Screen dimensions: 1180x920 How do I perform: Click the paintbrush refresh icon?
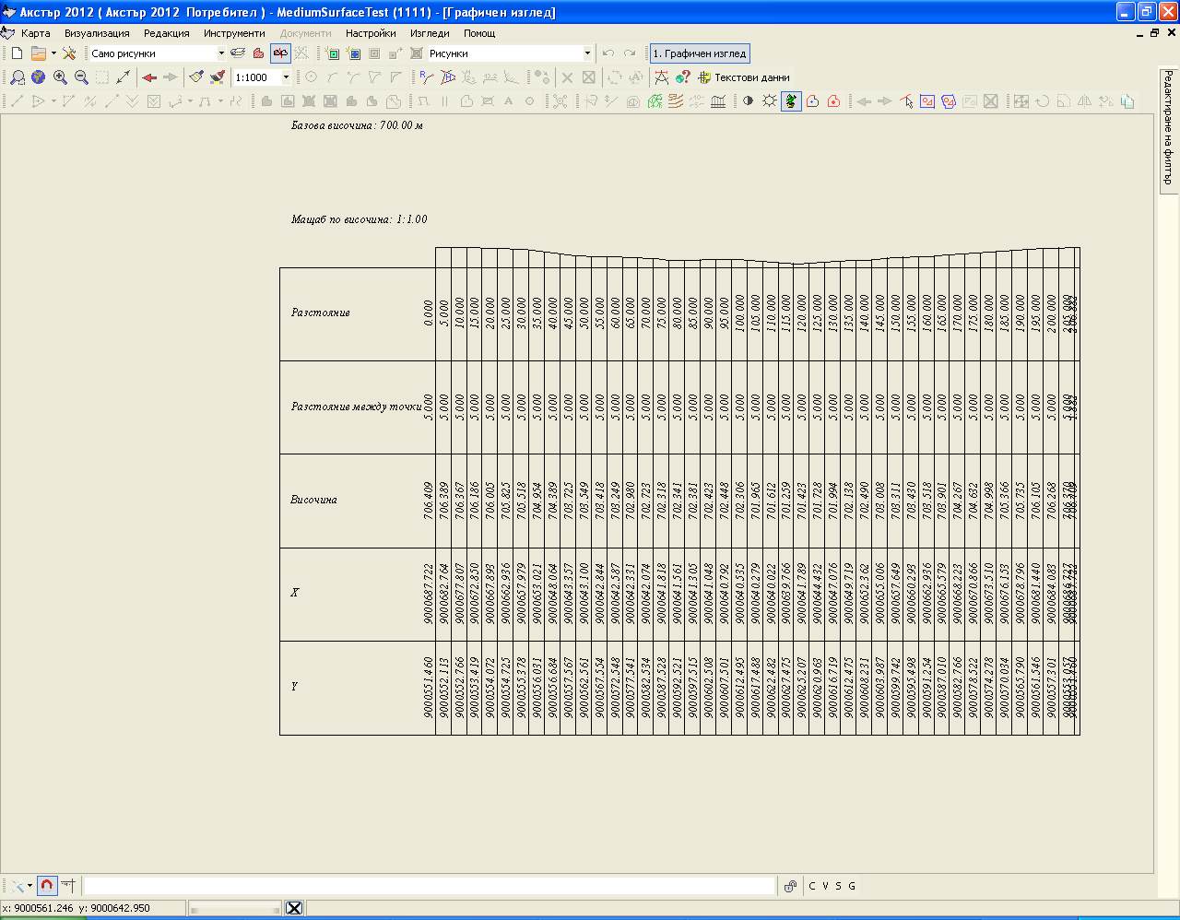196,77
